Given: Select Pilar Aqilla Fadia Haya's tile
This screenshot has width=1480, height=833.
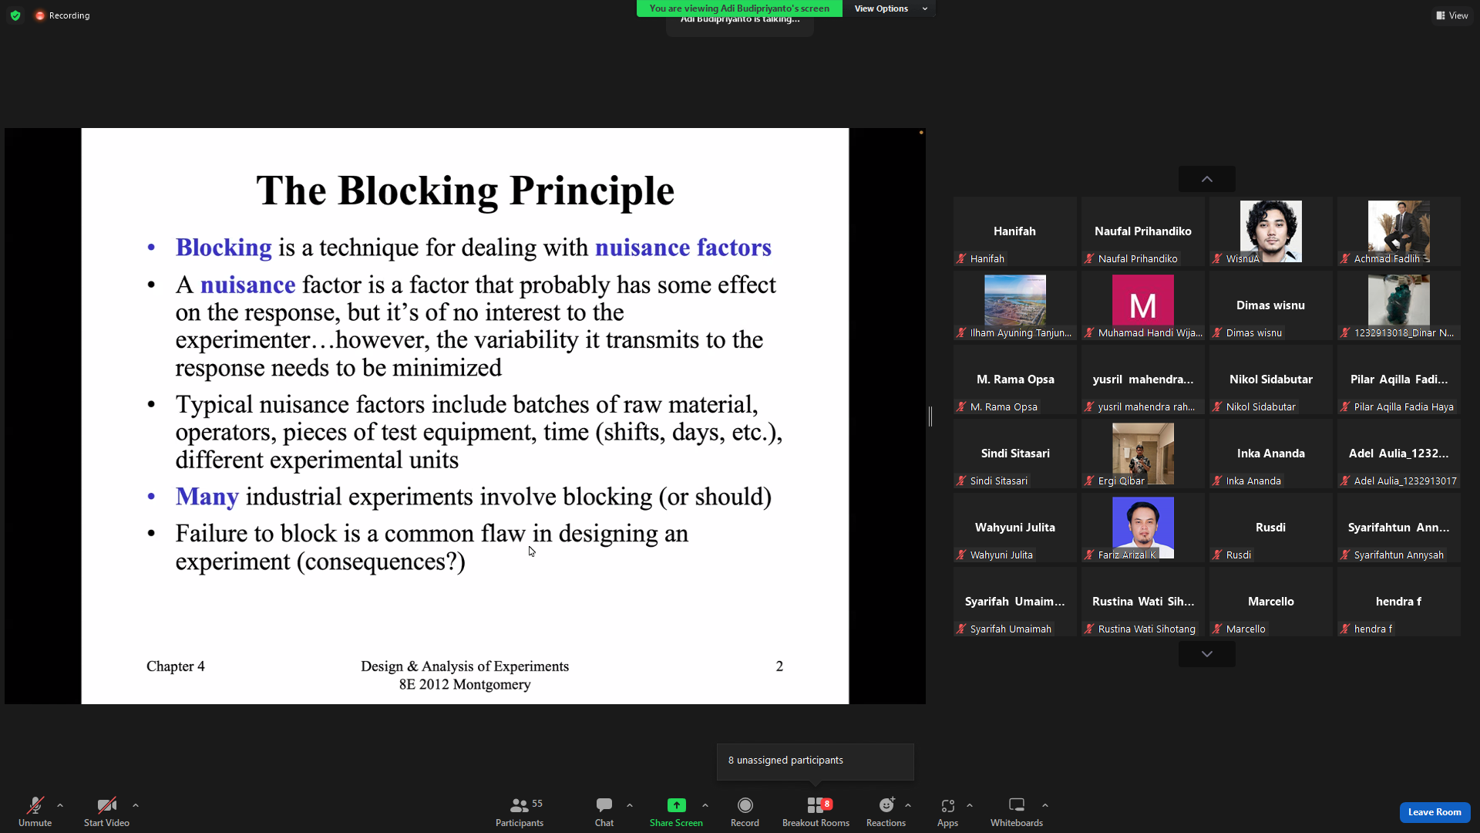Looking at the screenshot, I should 1399,379.
